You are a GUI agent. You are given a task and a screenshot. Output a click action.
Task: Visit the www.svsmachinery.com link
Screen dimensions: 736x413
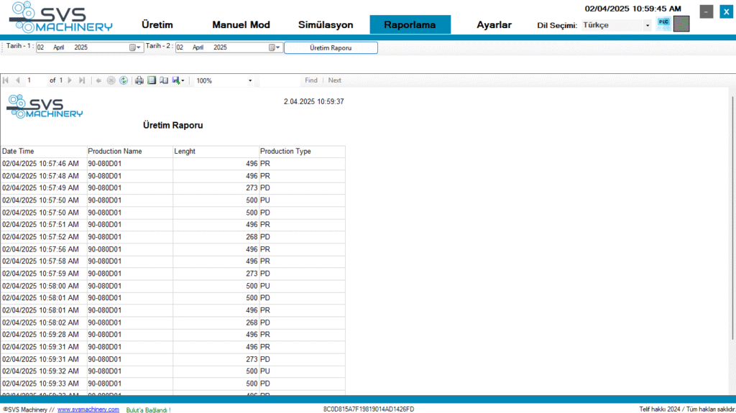tap(88, 409)
